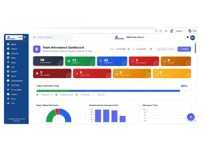This screenshot has width=202, height=152.
Task: Select the DBM Public School badge
Action: 129,38
